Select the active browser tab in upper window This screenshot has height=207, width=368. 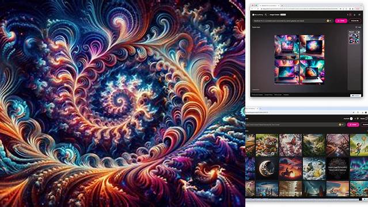pos(270,6)
